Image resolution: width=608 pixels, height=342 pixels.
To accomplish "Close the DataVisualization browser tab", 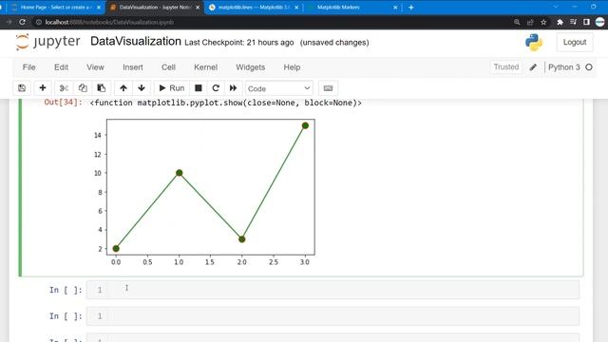I will point(198,8).
